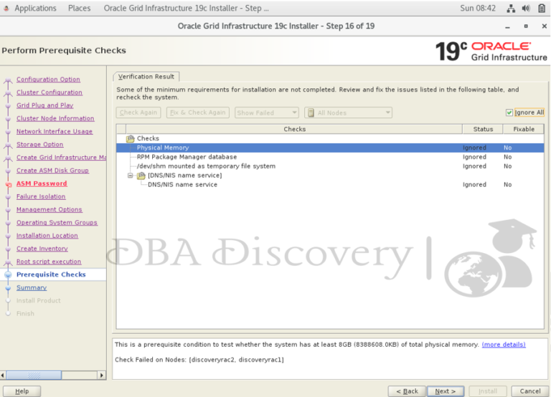Go to Management Options step
Viewport: 551px width, 397px height.
tap(50, 209)
